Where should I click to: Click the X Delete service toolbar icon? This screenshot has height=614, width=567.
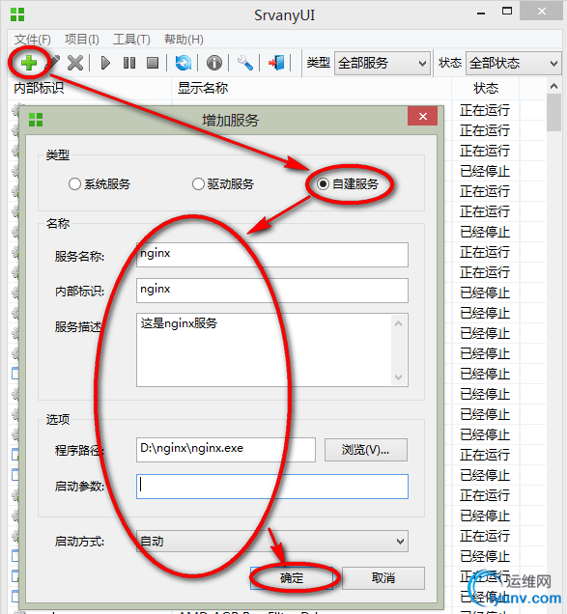coord(74,63)
